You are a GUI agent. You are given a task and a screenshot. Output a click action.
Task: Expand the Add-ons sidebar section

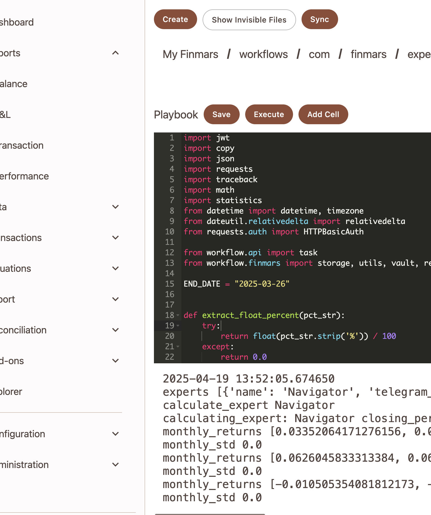point(115,361)
